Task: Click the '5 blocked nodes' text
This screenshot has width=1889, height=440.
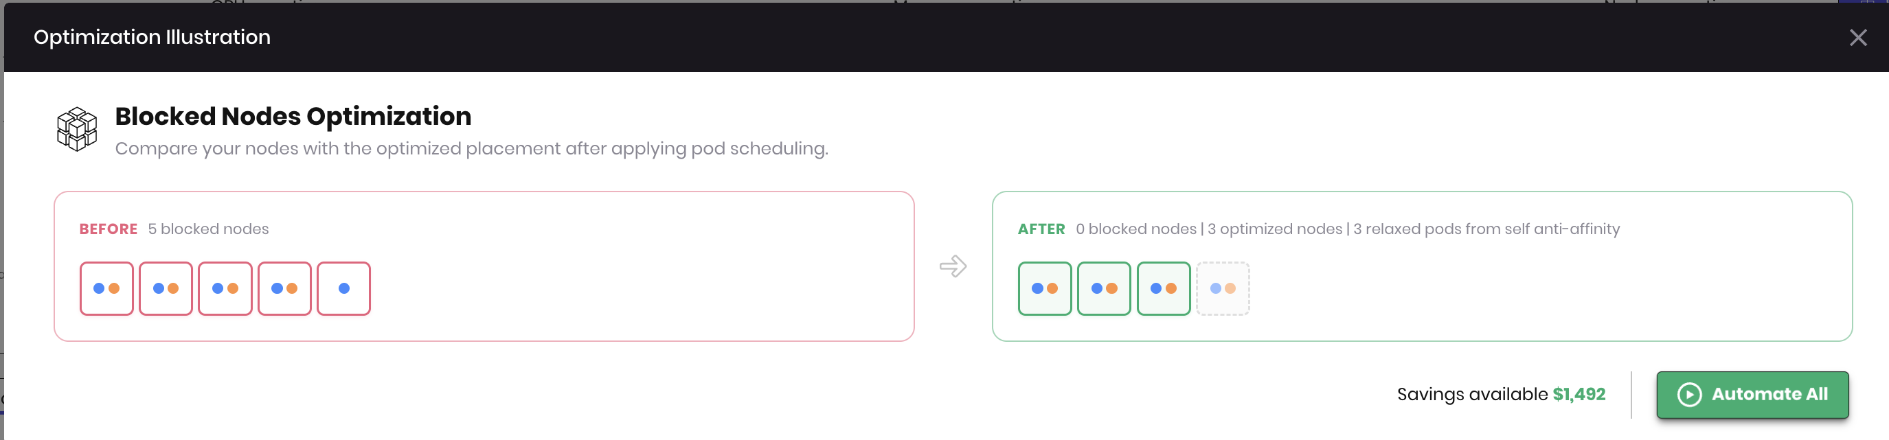Action: [208, 229]
